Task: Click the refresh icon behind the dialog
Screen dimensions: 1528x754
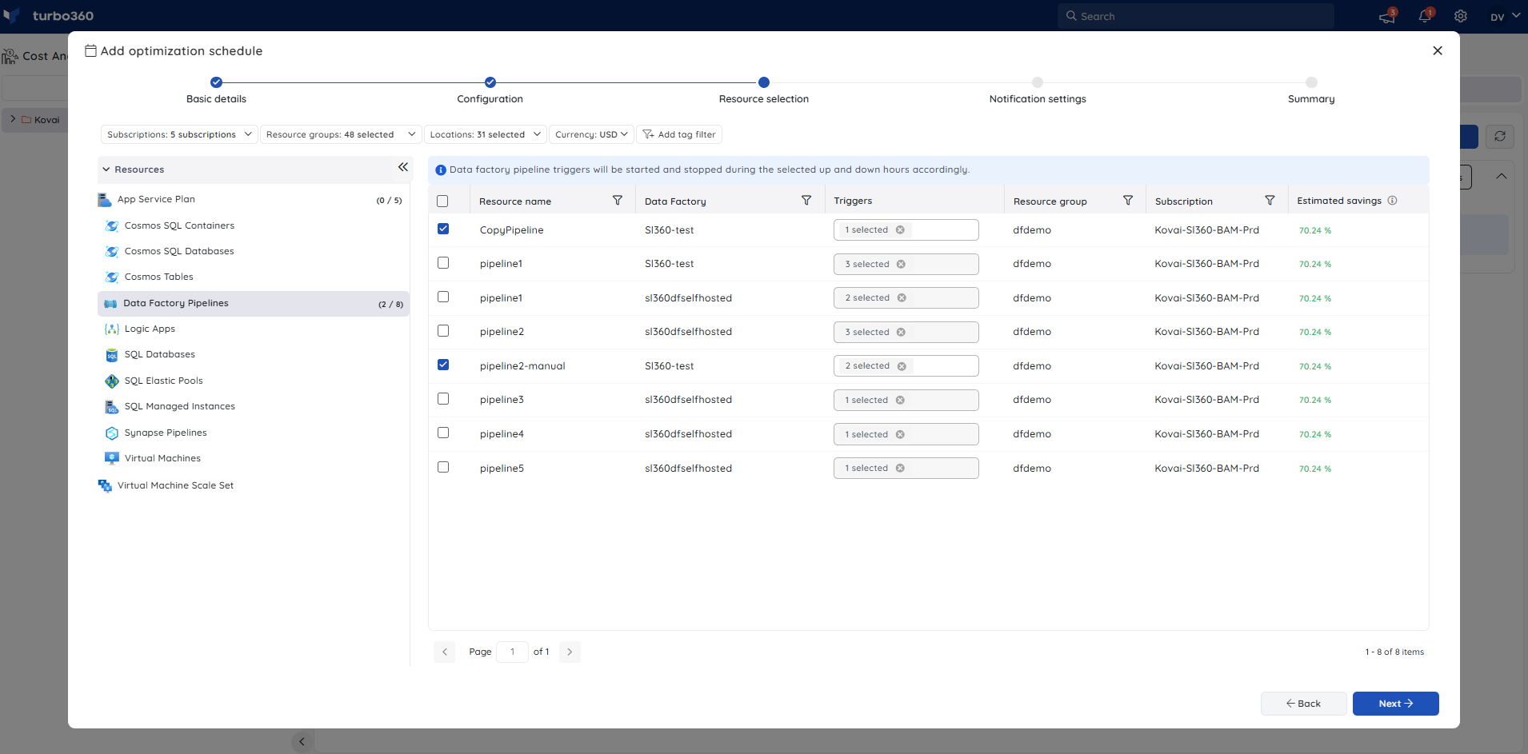Action: click(x=1500, y=137)
